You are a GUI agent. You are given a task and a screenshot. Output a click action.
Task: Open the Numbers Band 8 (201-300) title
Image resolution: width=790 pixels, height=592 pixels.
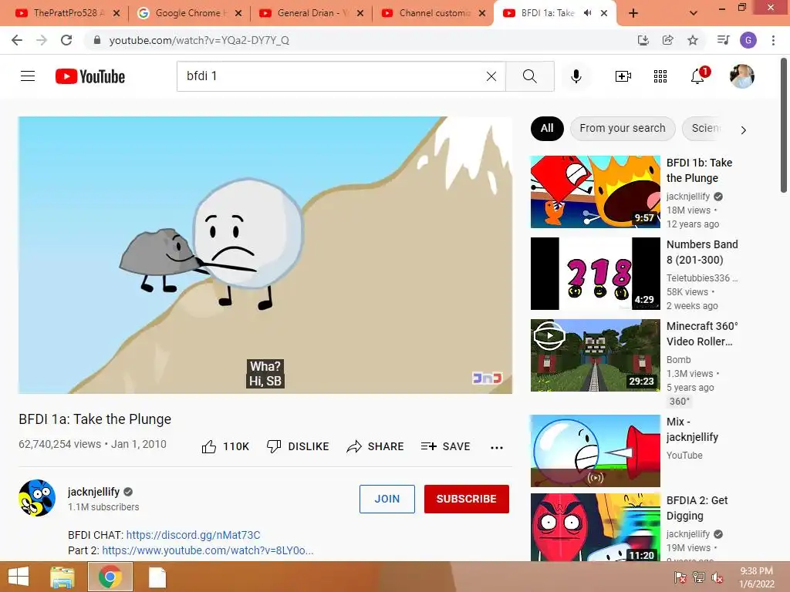pos(702,252)
